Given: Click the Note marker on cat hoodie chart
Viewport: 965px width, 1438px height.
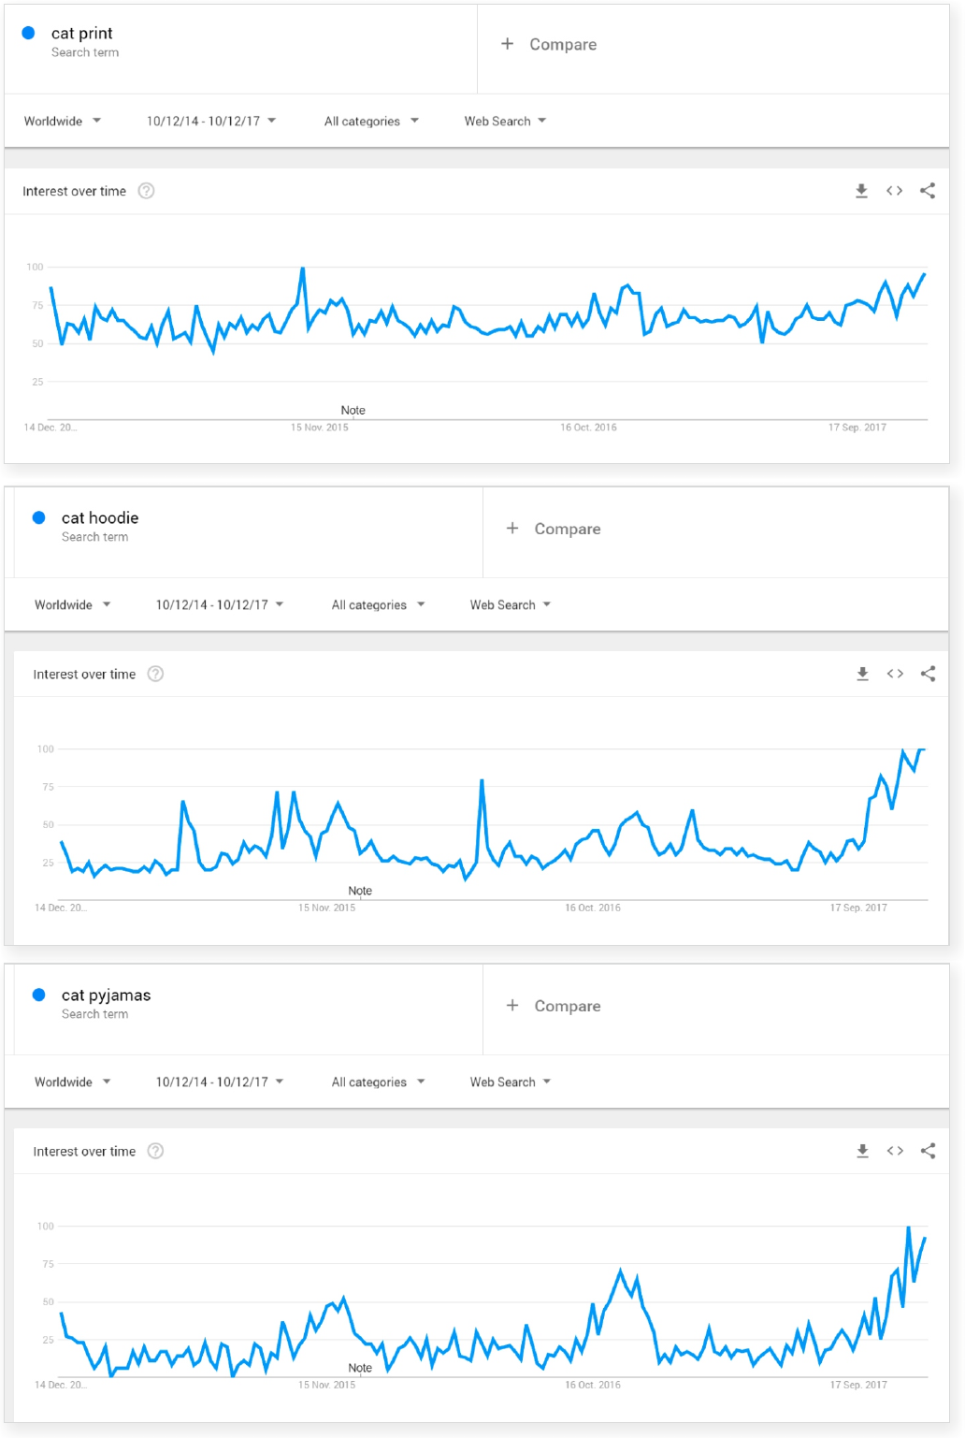Looking at the screenshot, I should (x=360, y=891).
